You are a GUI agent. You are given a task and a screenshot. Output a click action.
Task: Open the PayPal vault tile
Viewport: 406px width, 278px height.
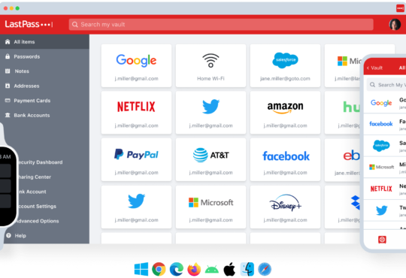136,160
